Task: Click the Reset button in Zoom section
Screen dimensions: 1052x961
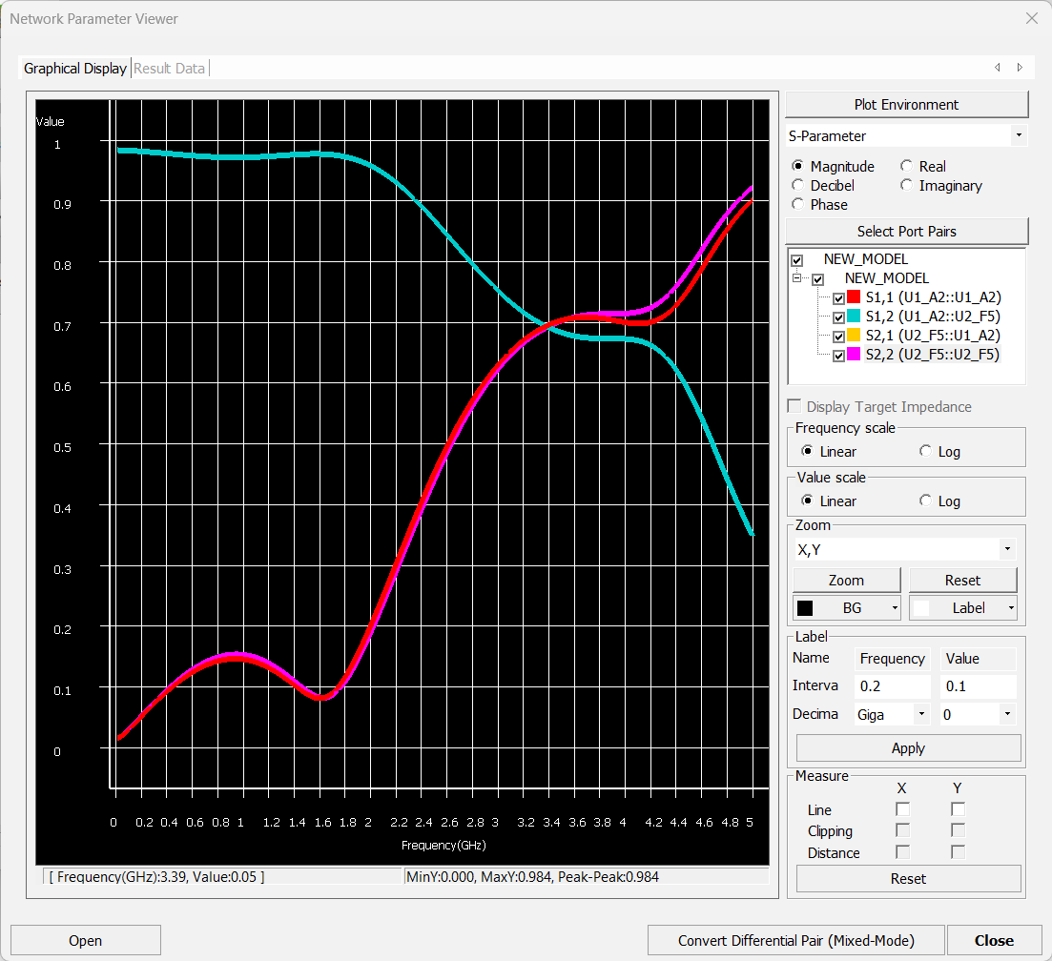Action: pos(962,580)
